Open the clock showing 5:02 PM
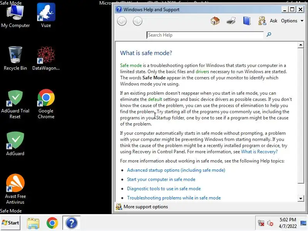 click(288, 223)
